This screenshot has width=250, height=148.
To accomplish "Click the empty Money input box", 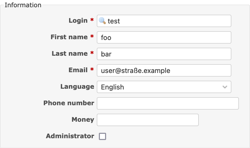I will coord(148,120).
